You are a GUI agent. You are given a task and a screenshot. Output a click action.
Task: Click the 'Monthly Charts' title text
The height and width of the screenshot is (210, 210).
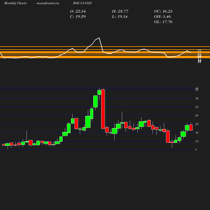(16, 3)
